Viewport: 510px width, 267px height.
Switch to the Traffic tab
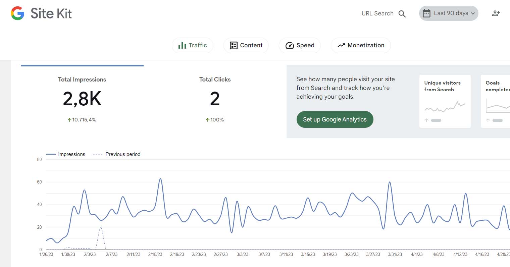pos(193,45)
